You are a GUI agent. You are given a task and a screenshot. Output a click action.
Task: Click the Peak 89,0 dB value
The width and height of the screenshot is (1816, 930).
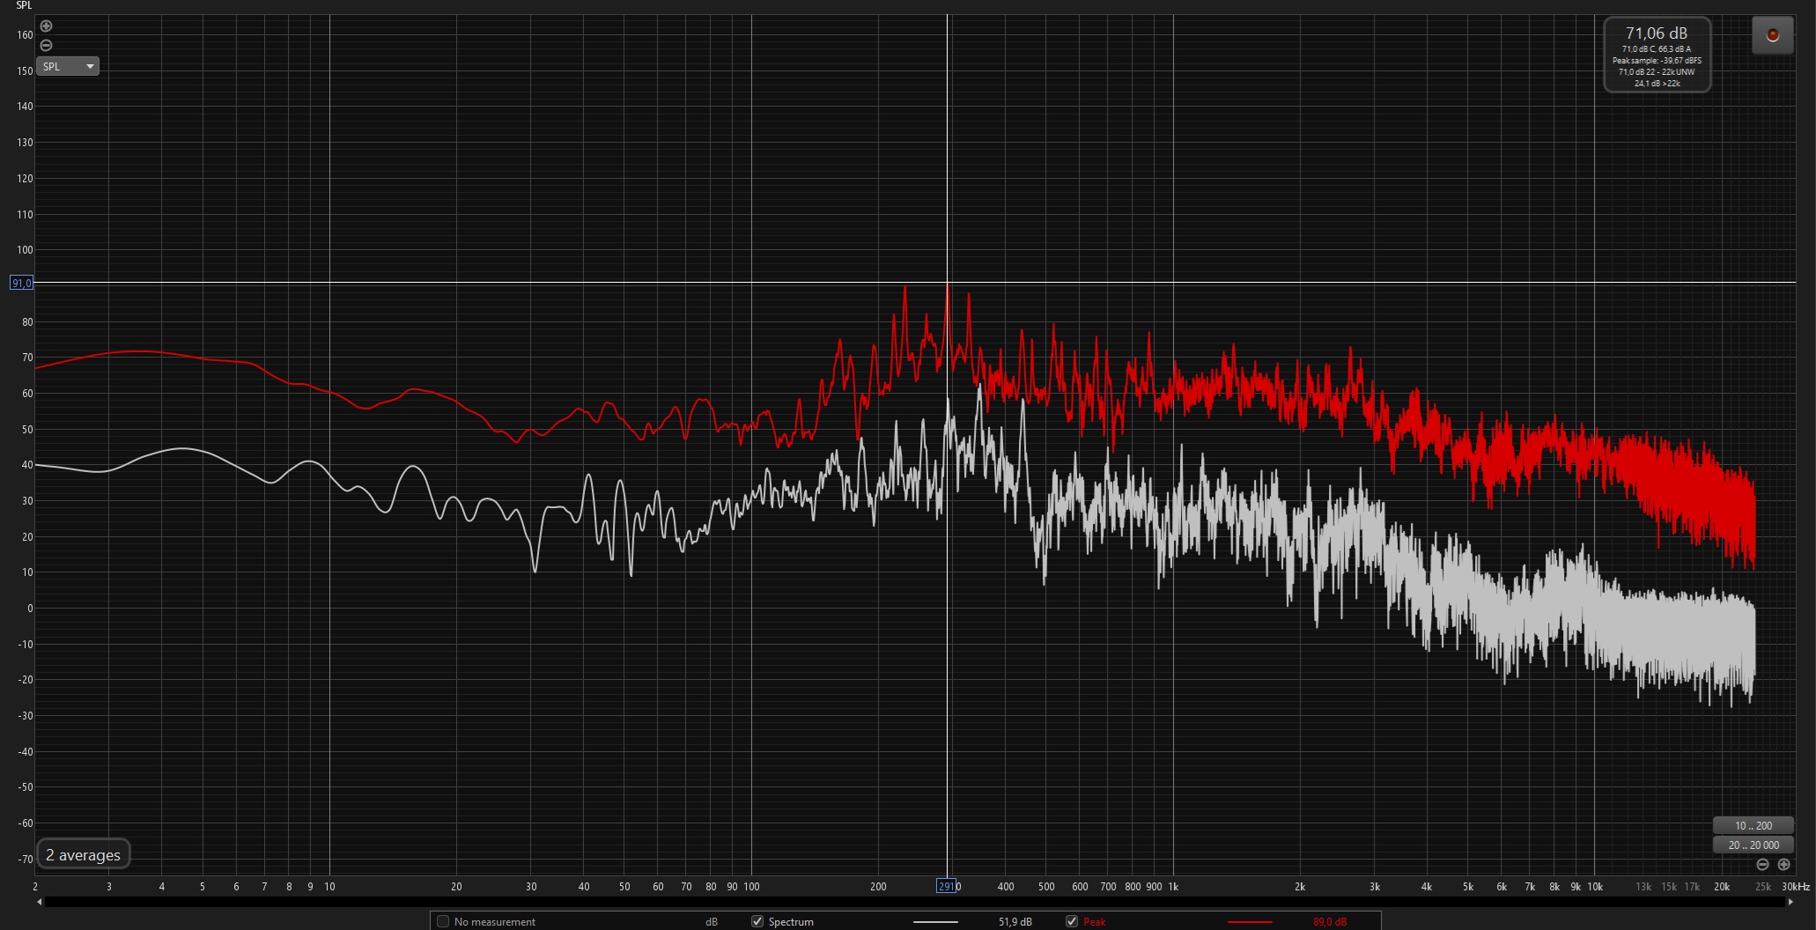[1329, 922]
